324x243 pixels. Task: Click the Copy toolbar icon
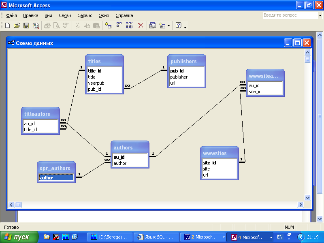point(87,26)
